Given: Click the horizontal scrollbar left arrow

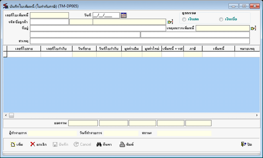Looking at the screenshot, I should click(x=6, y=115).
